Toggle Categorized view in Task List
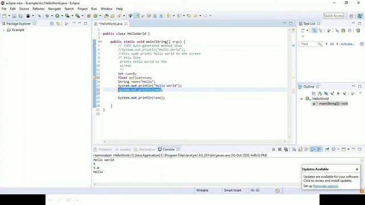This screenshot has width=365, height=205. tap(314, 30)
